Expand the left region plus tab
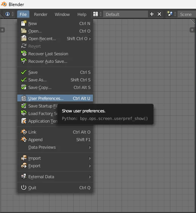Image resolution: width=196 pixels, height=213 pixels. tap(2, 30)
